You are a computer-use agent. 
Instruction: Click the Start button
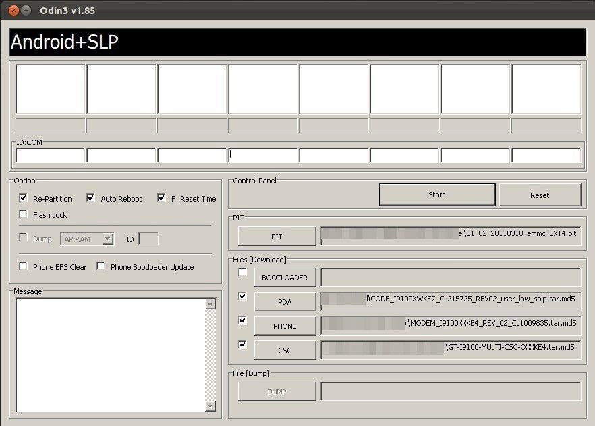point(437,195)
